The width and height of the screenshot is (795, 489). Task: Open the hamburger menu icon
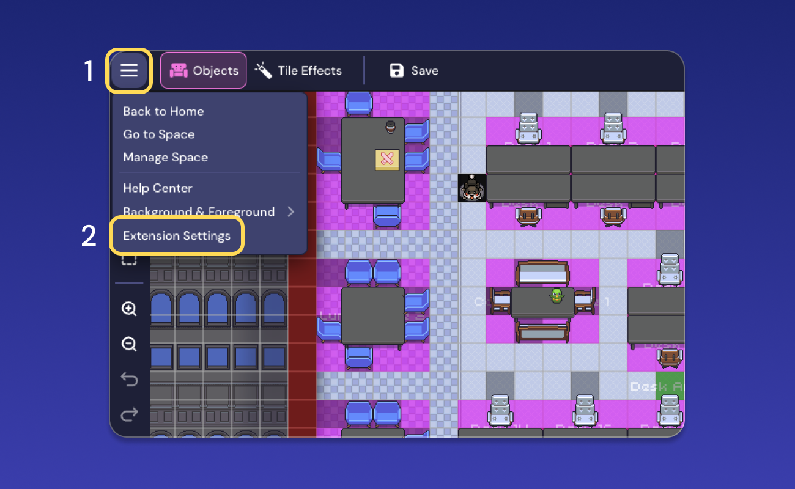coord(128,70)
